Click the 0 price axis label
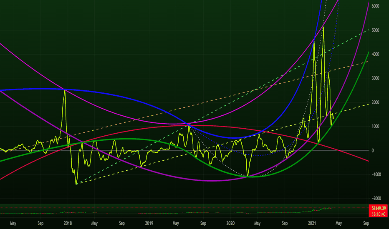 coord(373,151)
